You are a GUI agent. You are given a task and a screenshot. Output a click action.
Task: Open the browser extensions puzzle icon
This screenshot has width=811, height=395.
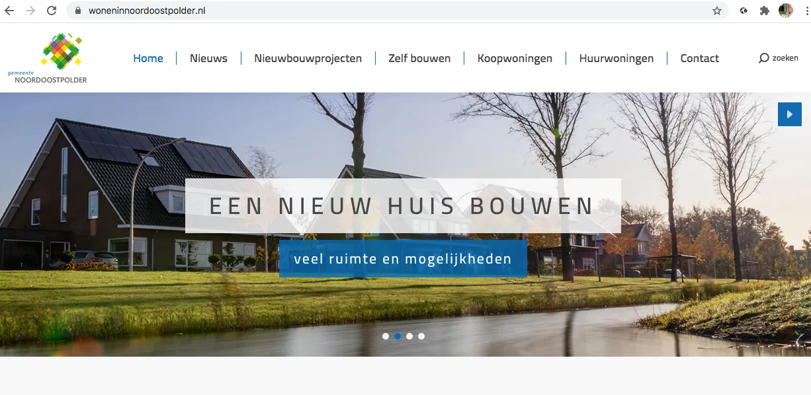point(764,11)
